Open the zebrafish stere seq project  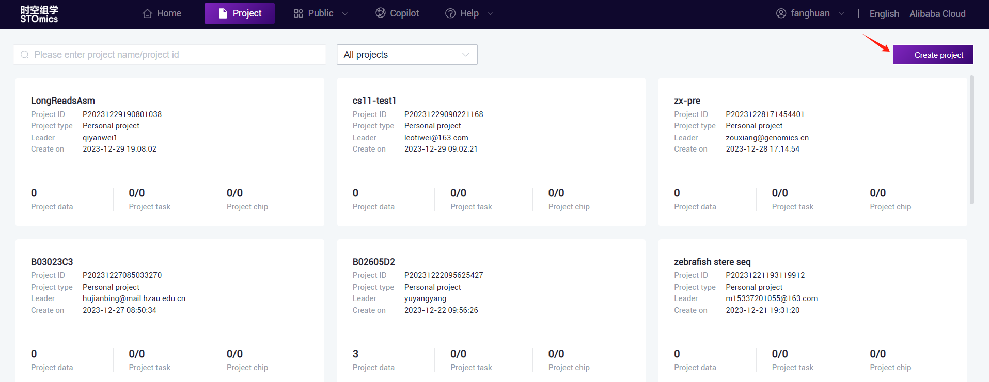click(712, 262)
